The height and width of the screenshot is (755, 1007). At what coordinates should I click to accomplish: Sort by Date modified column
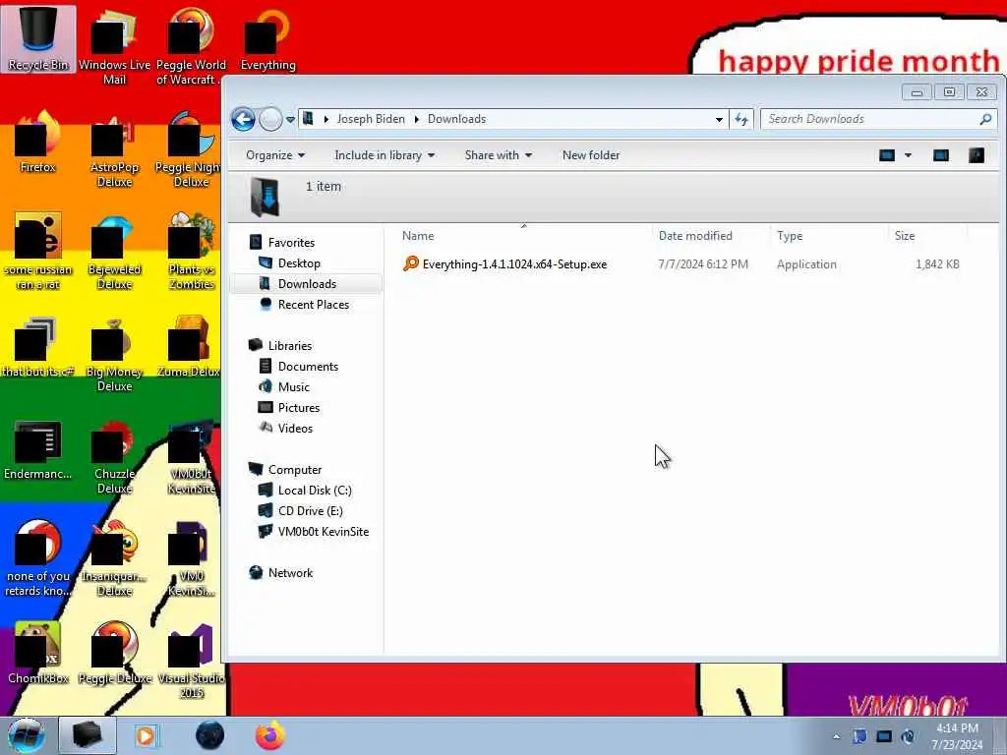click(711, 236)
